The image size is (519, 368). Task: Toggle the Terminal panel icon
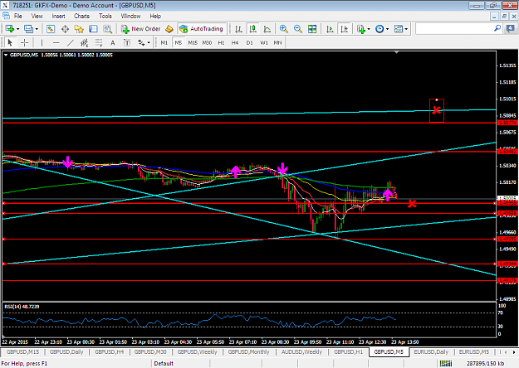pos(93,29)
